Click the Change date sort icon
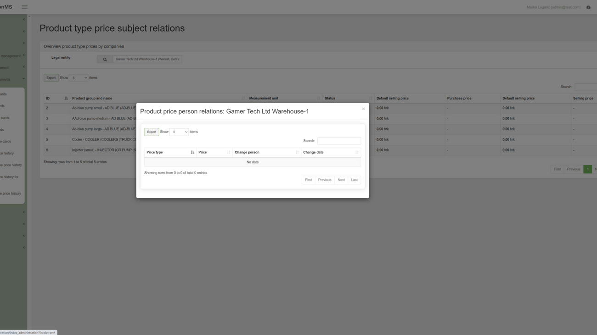 pos(357,152)
